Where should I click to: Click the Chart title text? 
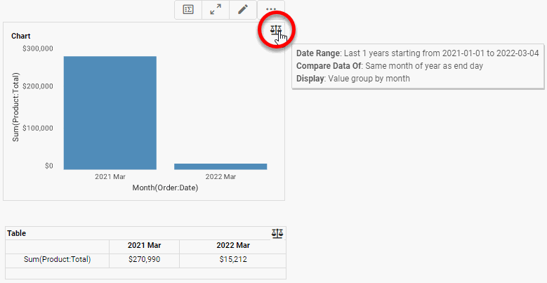tap(21, 36)
